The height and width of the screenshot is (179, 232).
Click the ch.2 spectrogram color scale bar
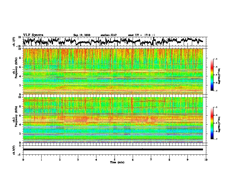click(x=212, y=123)
